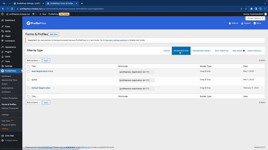Click the bottom Apply button

(46, 102)
